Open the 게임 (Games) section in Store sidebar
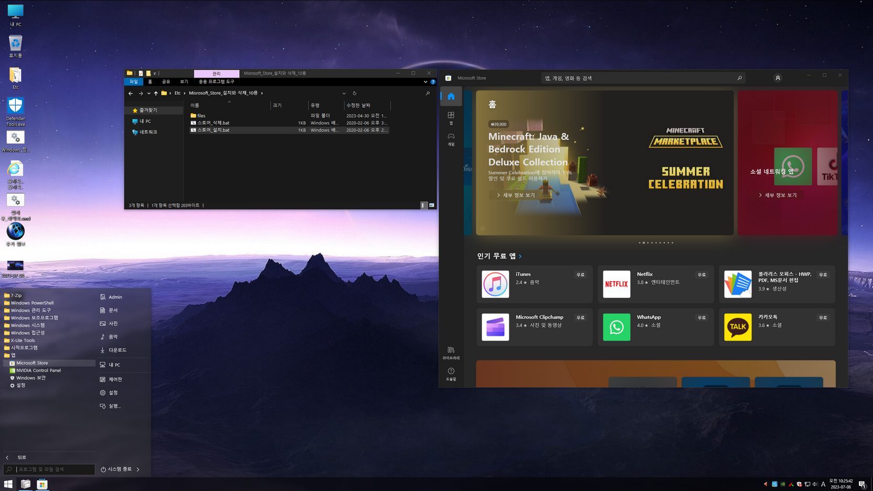Viewport: 873px width, 491px height. point(451,139)
